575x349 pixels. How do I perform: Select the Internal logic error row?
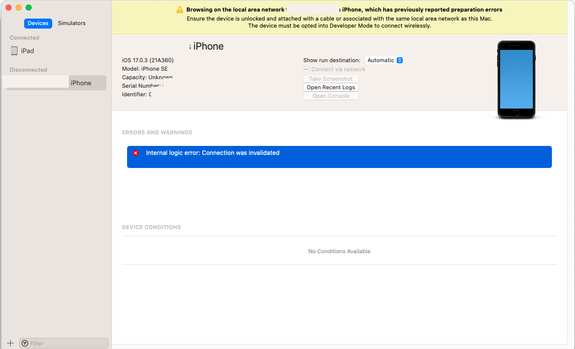pyautogui.click(x=339, y=157)
